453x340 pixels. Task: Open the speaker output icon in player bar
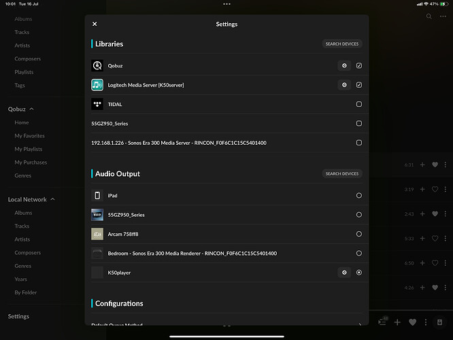coord(439,322)
